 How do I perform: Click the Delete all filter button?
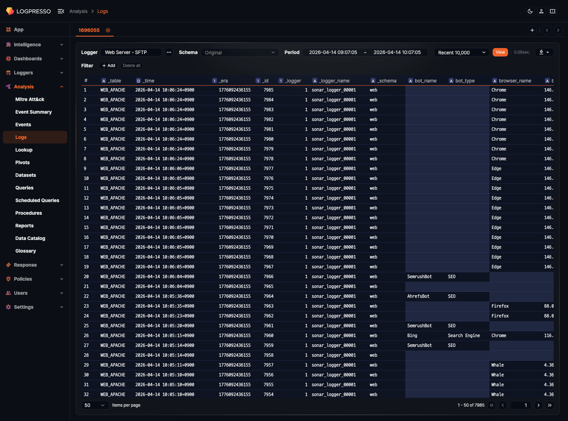coord(131,66)
